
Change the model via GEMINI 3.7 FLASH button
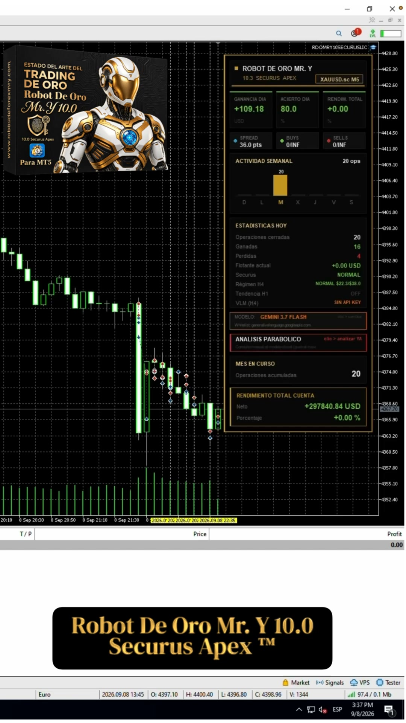click(x=298, y=320)
